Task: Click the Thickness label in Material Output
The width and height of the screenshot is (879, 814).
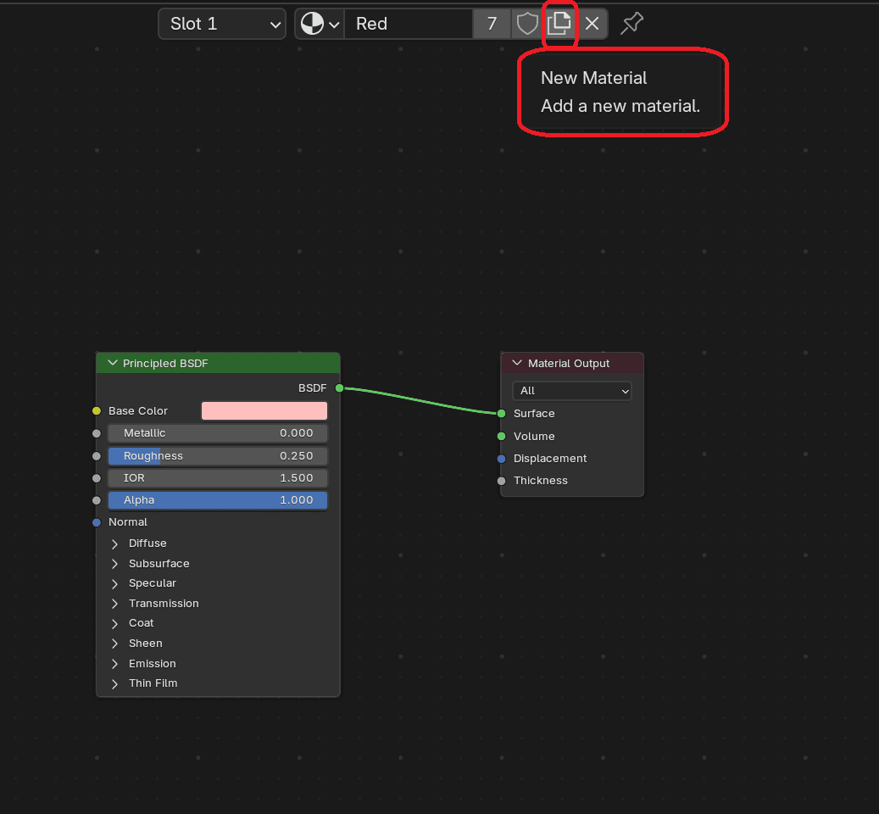Action: tap(541, 481)
